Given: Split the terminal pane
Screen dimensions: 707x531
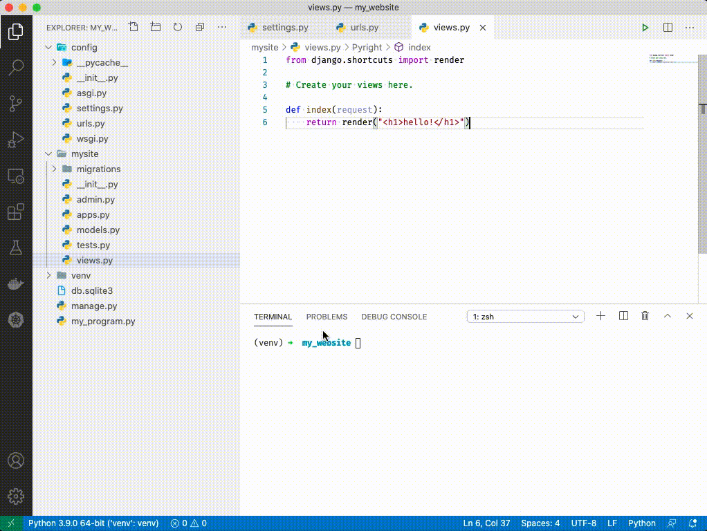Looking at the screenshot, I should point(623,316).
